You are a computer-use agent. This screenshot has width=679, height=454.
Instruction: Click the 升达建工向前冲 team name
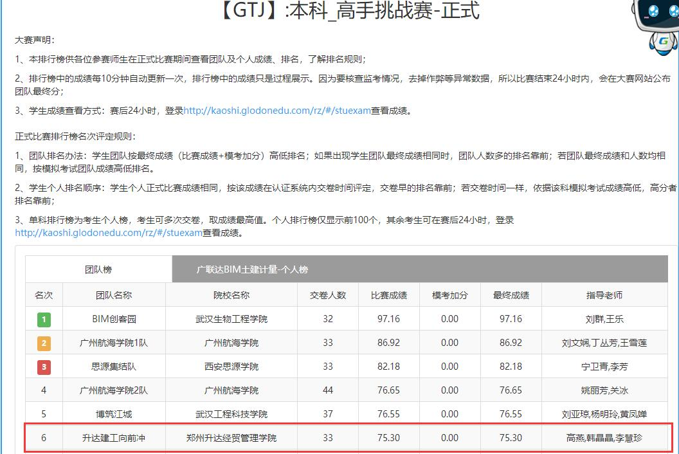tap(114, 438)
